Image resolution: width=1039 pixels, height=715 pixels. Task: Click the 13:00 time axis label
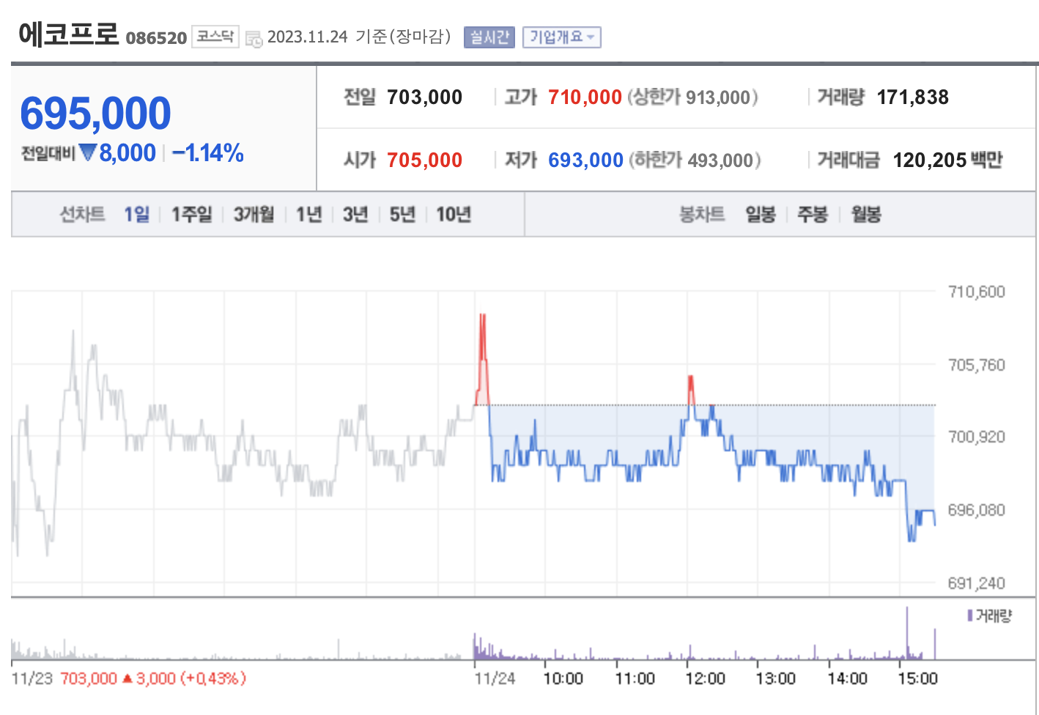775,678
